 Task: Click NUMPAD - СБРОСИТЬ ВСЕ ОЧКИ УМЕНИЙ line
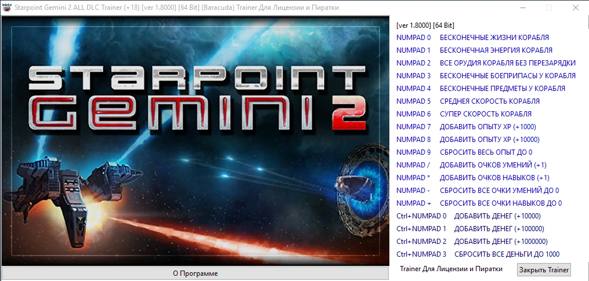pyautogui.click(x=478, y=191)
